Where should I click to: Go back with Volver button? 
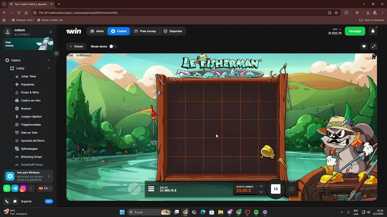point(76,46)
